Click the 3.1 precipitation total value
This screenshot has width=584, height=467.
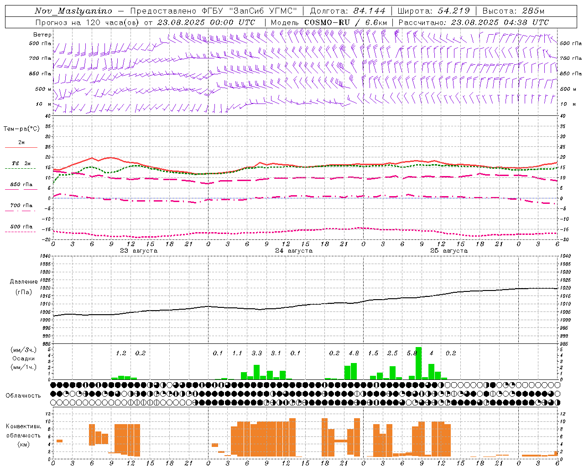click(x=276, y=353)
